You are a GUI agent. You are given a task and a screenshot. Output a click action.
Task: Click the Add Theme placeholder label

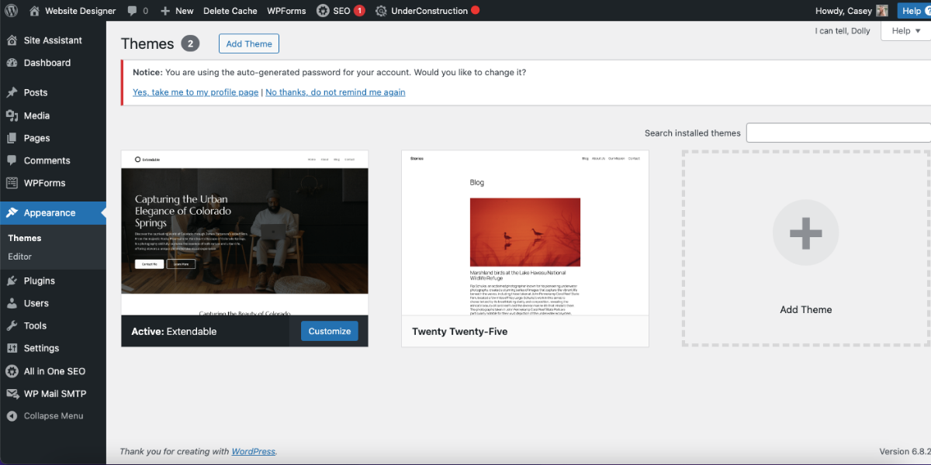[x=806, y=309]
